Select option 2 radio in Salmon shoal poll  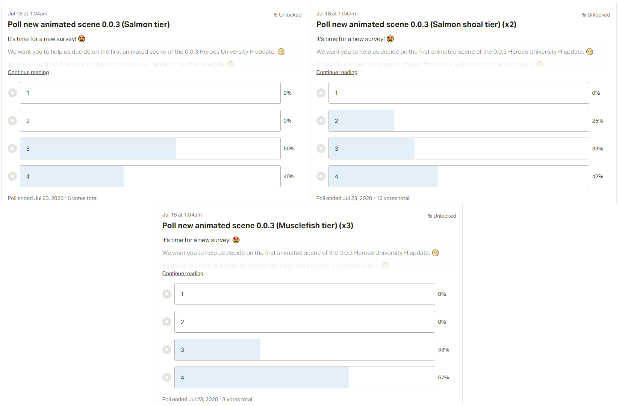click(321, 121)
